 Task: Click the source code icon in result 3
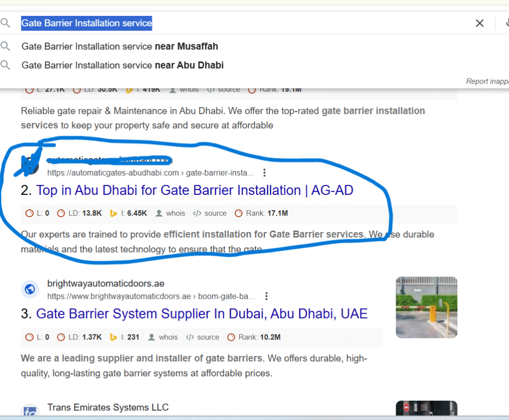tap(190, 337)
